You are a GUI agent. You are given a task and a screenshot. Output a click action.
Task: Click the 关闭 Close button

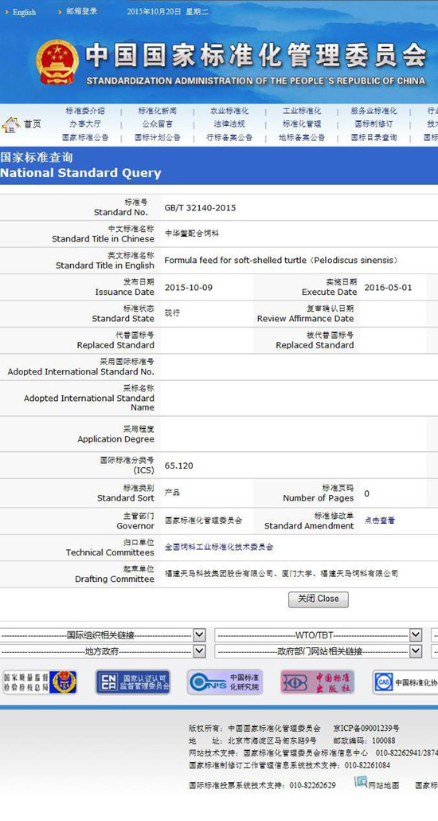pyautogui.click(x=319, y=599)
